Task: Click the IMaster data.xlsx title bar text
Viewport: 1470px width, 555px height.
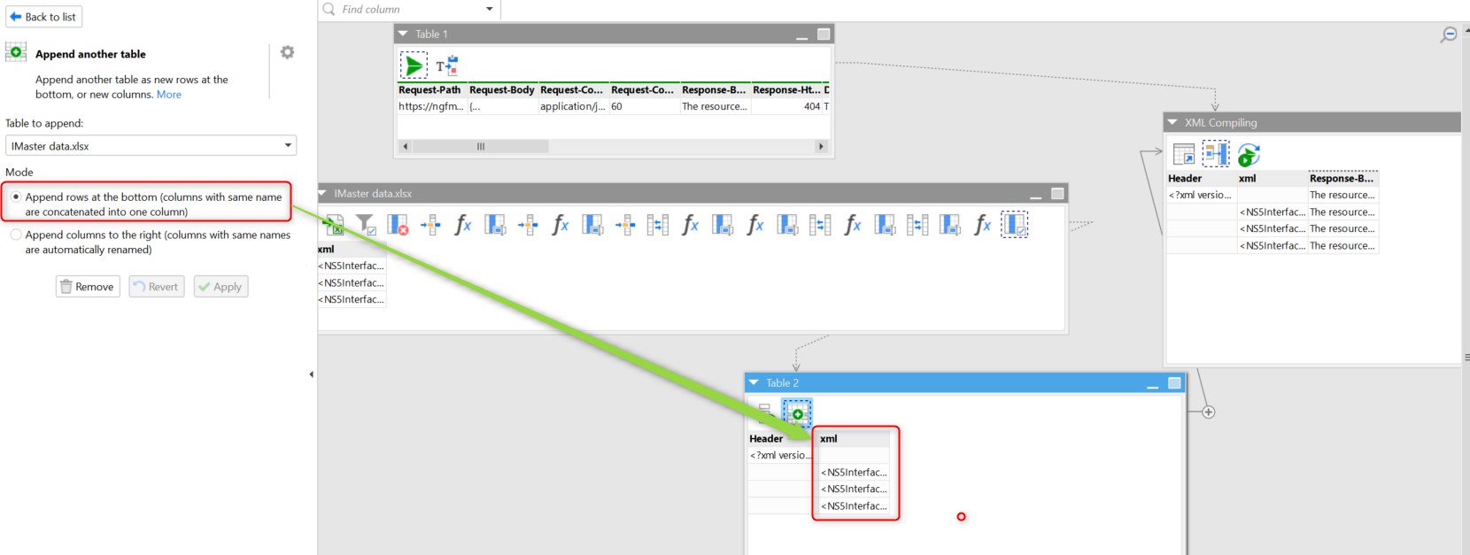Action: pos(373,193)
